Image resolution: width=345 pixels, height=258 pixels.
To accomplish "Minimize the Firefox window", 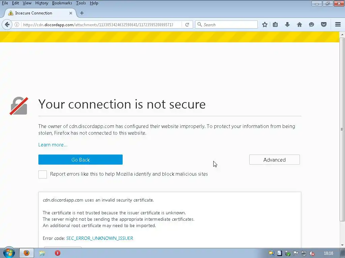I will coord(317,3).
